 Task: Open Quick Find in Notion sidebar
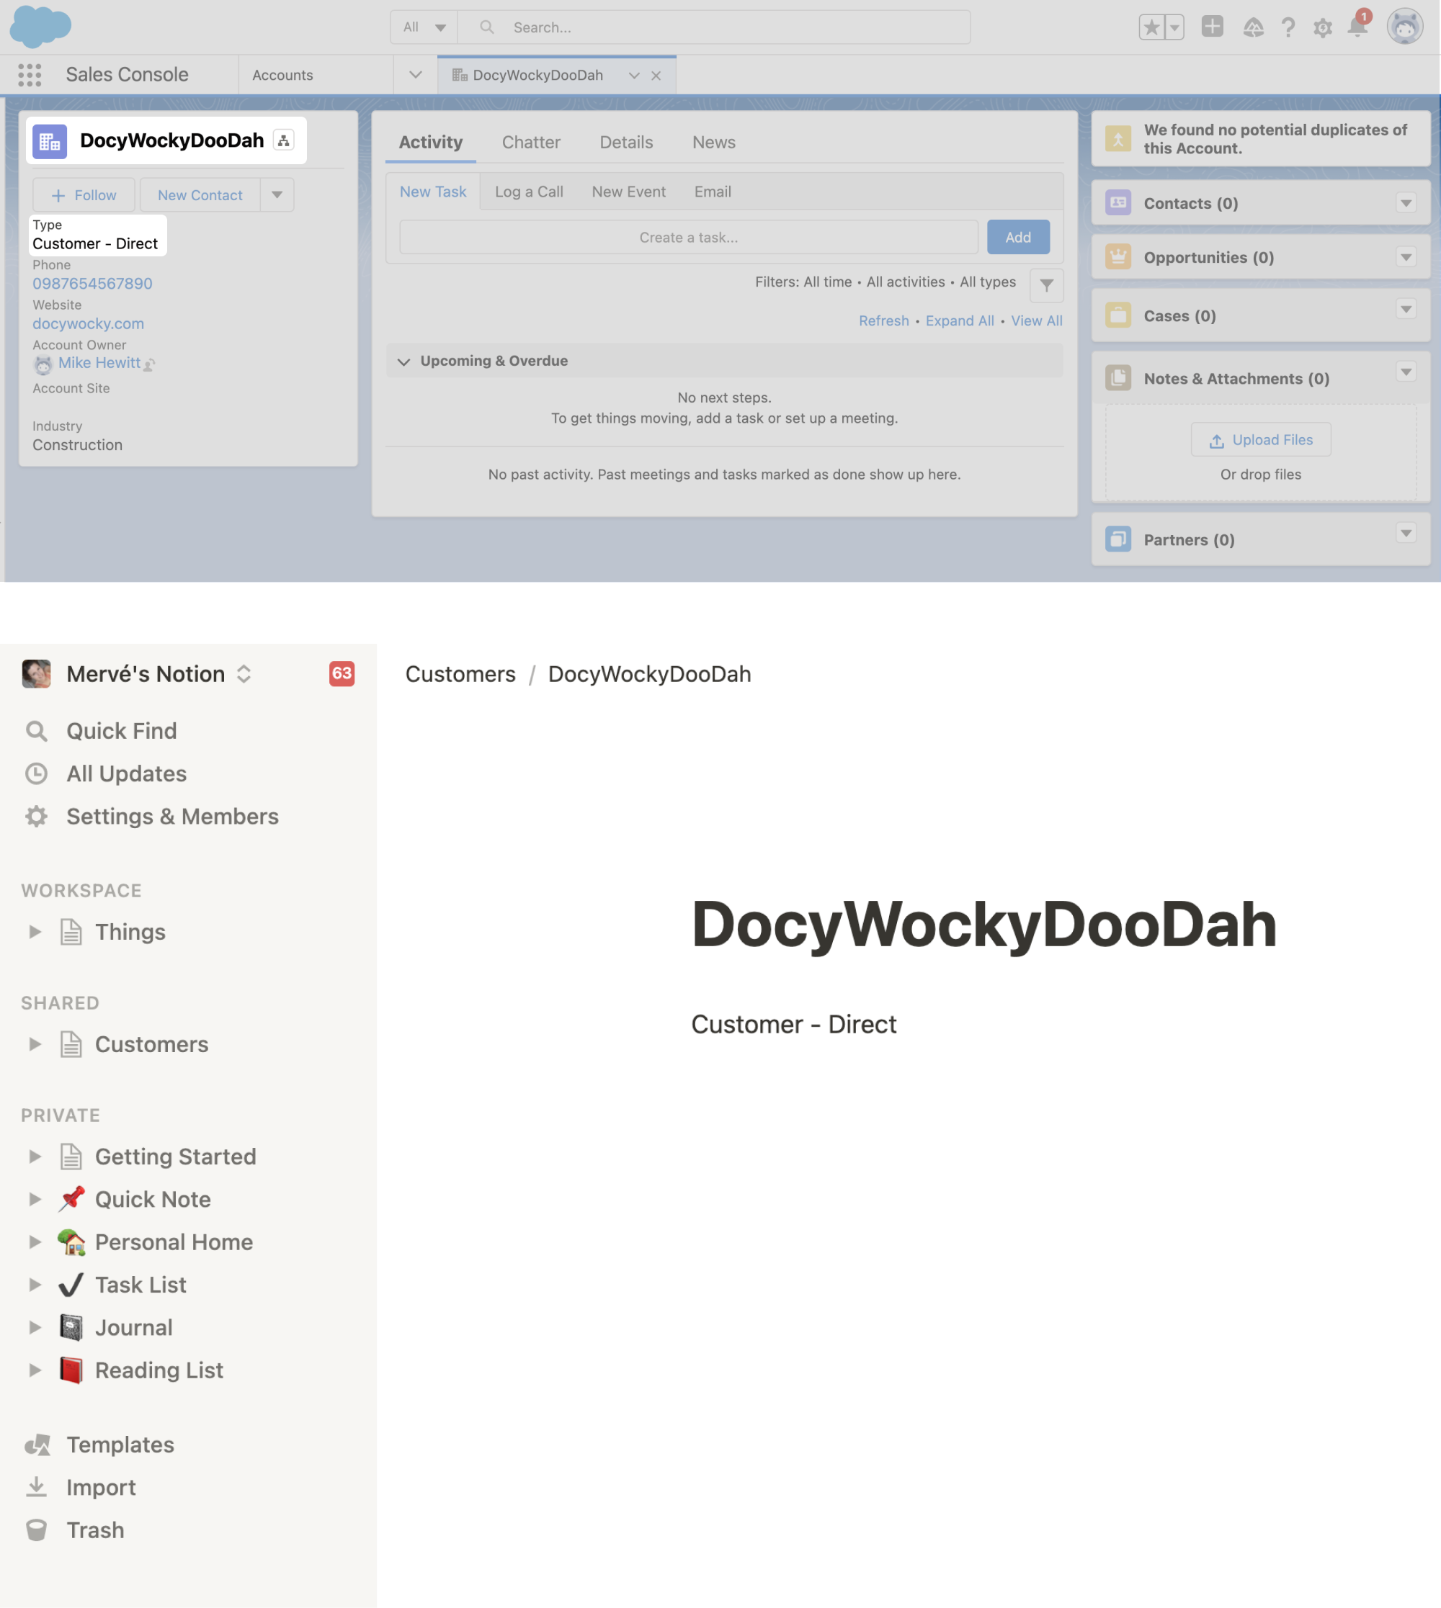tap(121, 730)
